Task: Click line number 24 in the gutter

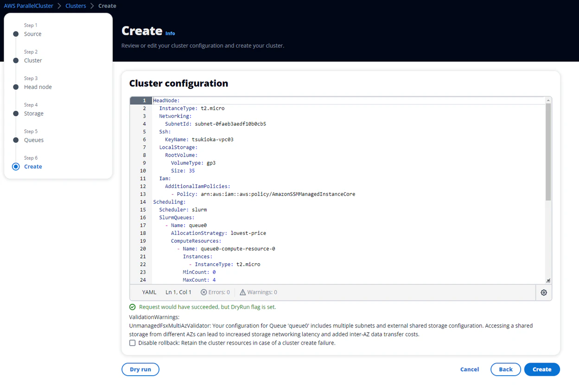Action: click(x=143, y=280)
